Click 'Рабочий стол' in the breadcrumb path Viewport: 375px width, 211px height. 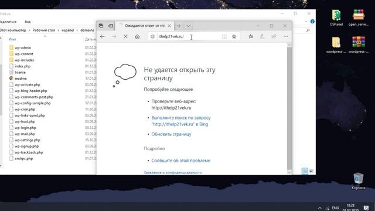tap(44, 30)
